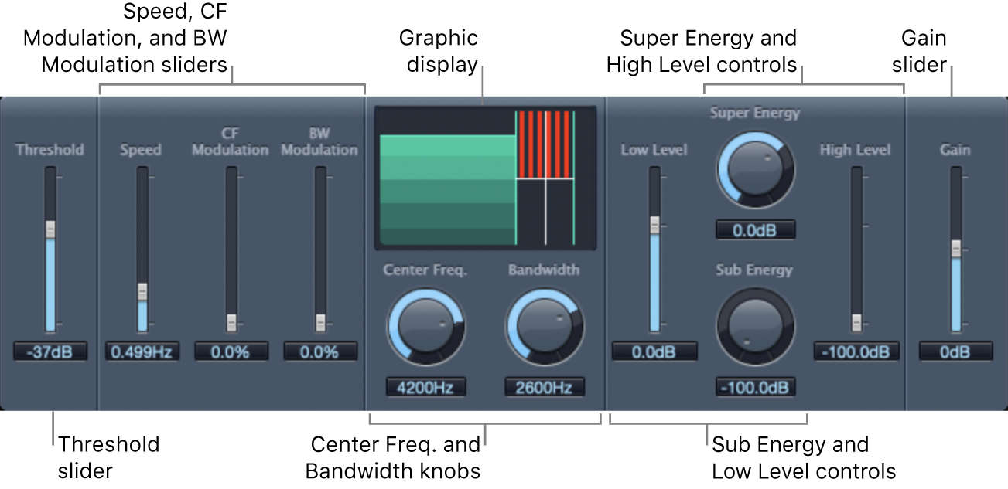Click the Bandwidth label
Screen dimensions: 1008x489
coord(544,270)
